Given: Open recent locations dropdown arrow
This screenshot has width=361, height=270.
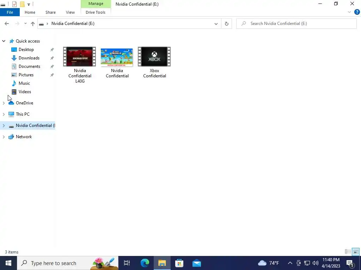Looking at the screenshot, I should click(x=25, y=24).
